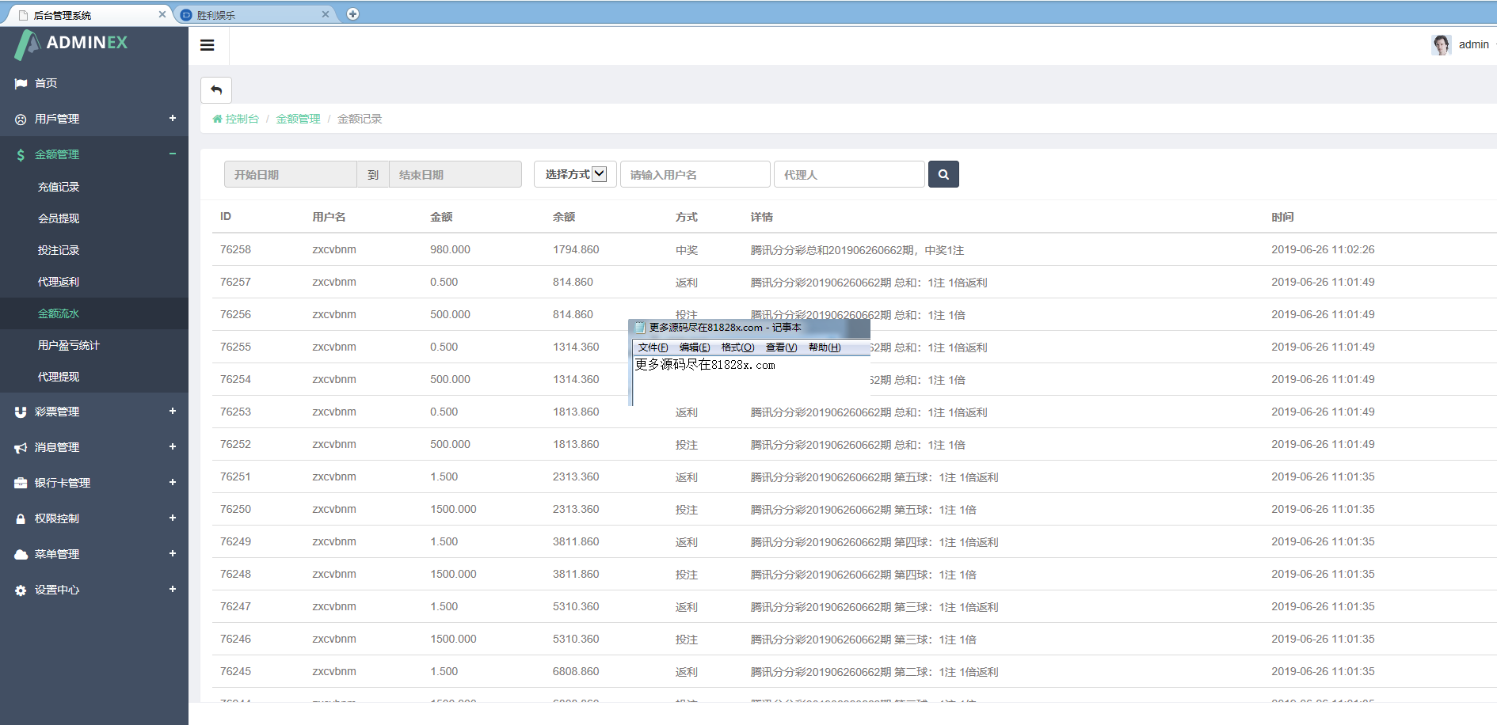Screen dimensions: 1497x725
Task: Click the search magnifier button
Action: [x=943, y=174]
